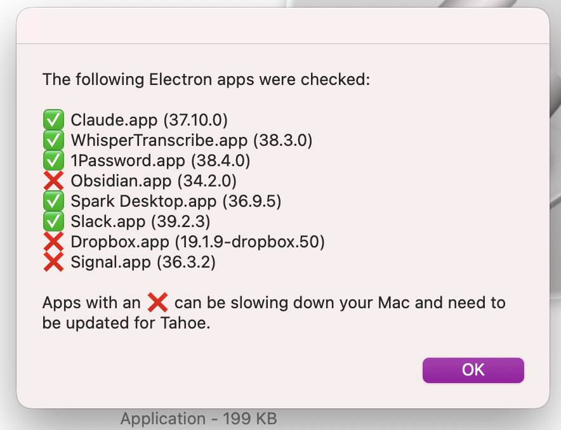
Task: Select the Claude.app (37.10.0) text entry
Action: pyautogui.click(x=149, y=120)
